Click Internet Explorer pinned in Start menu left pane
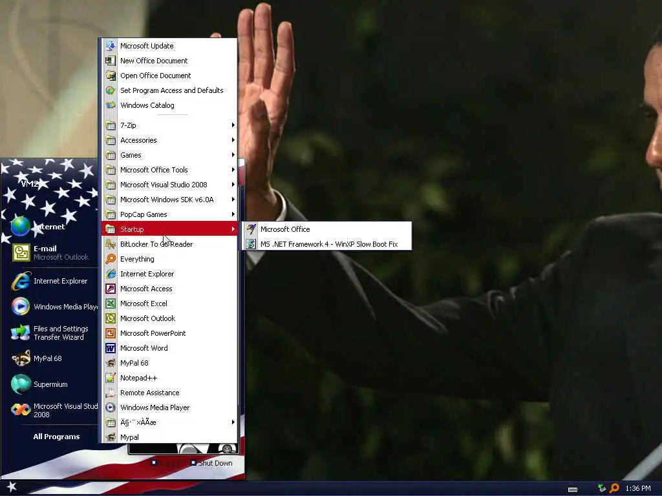 point(50,281)
